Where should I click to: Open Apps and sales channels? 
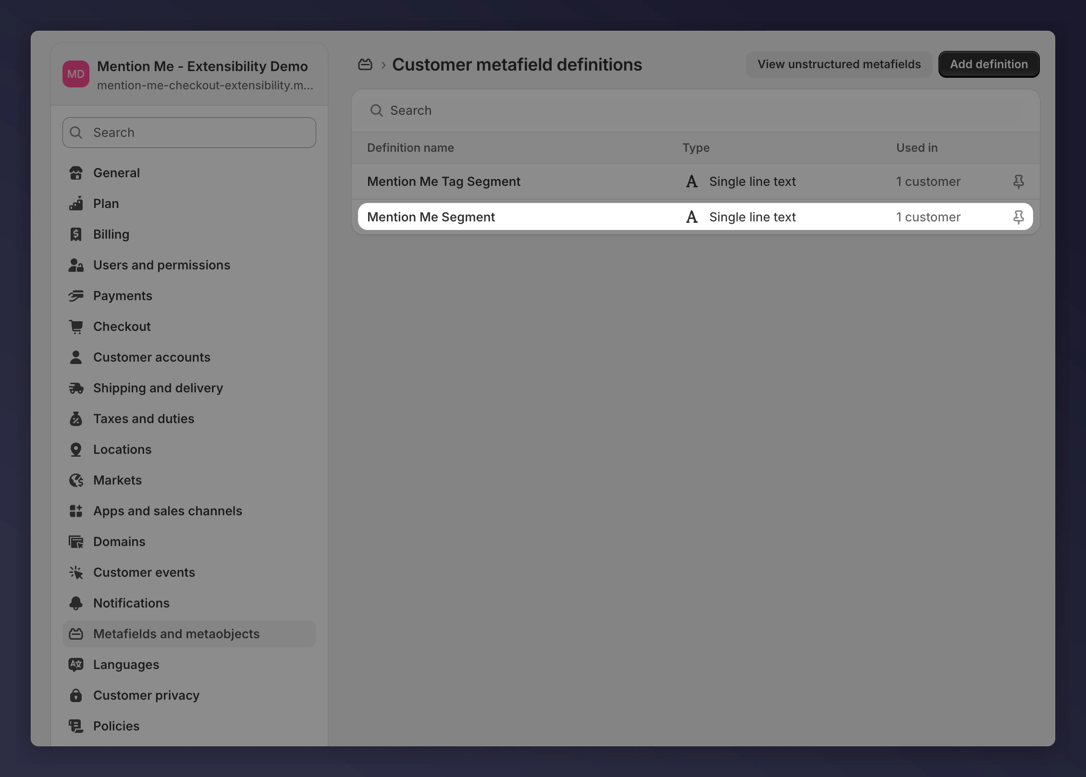189,511
